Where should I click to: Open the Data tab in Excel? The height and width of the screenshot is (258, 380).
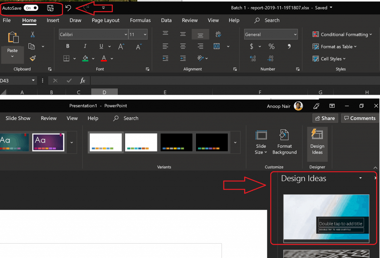(x=166, y=20)
